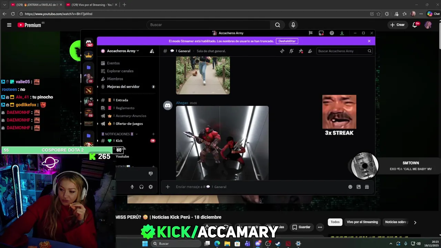Click the YouTube Crear button

[397, 25]
